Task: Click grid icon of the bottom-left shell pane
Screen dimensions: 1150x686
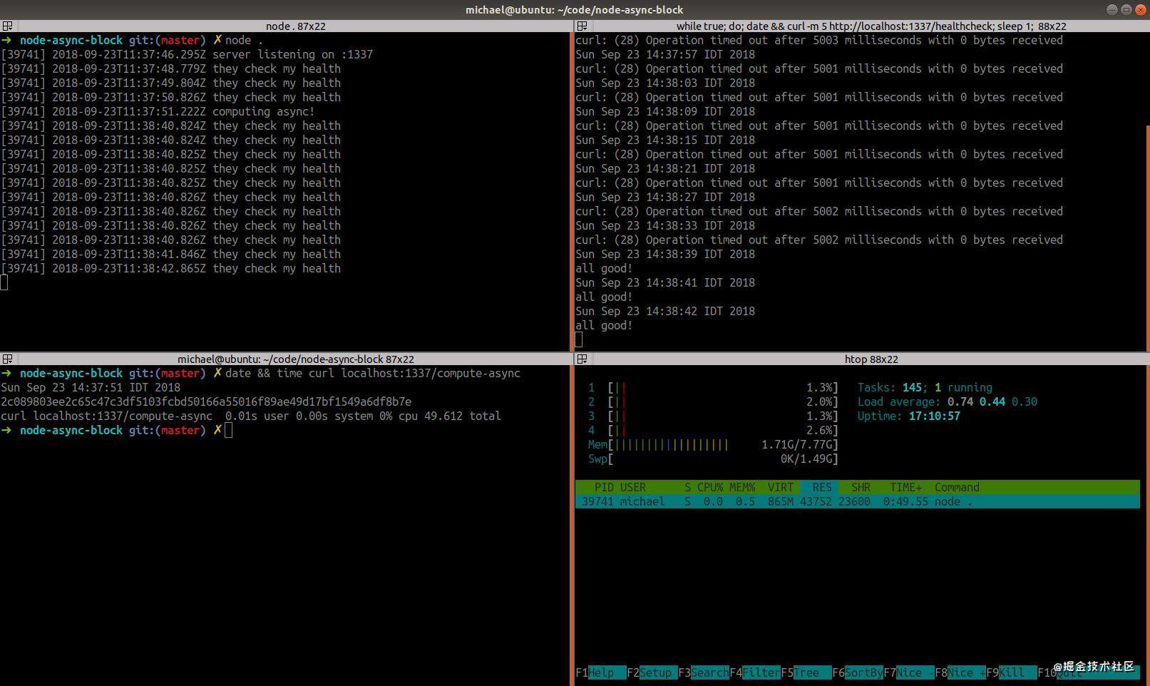Action: (x=7, y=359)
